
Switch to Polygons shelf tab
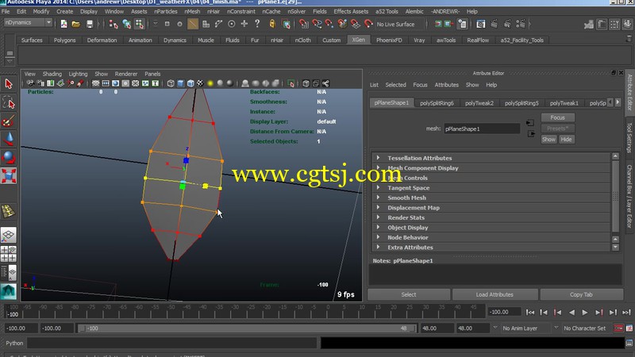tap(64, 40)
